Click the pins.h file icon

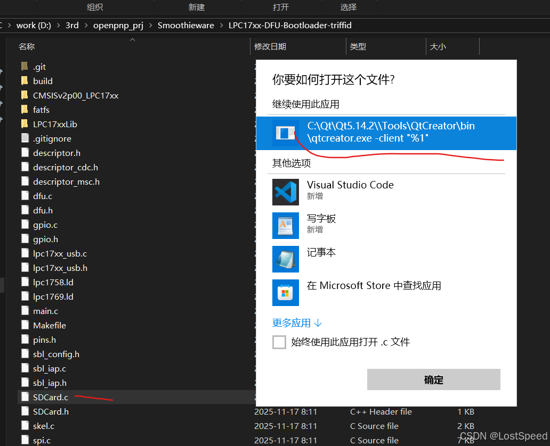[25, 339]
